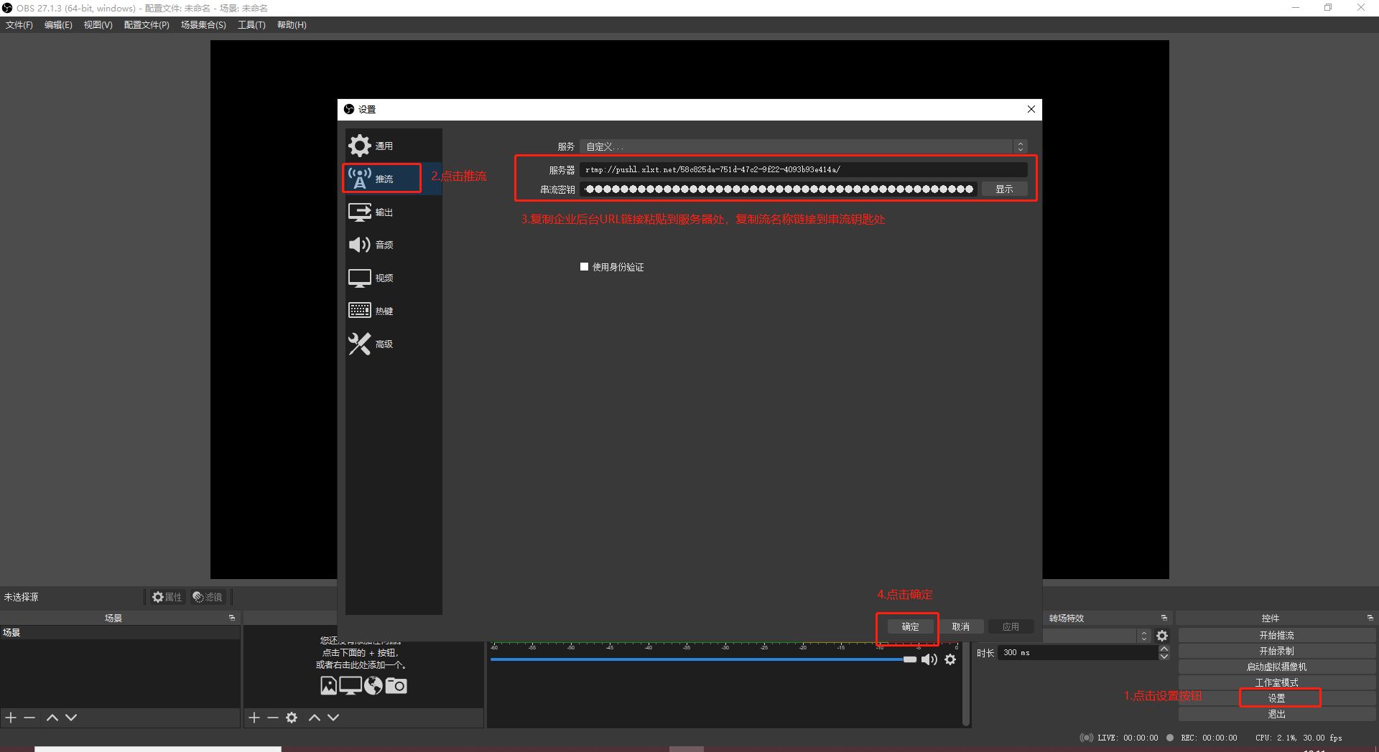
Task: Open 设置 from the controls panel
Action: [x=1276, y=698]
